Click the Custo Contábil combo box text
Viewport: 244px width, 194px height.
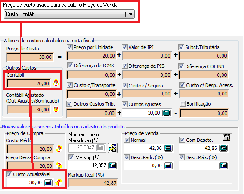click(21, 14)
